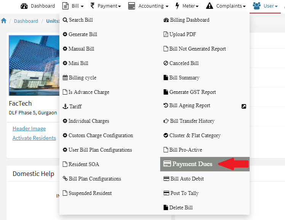Open Bill Transfer History entry

(189, 121)
